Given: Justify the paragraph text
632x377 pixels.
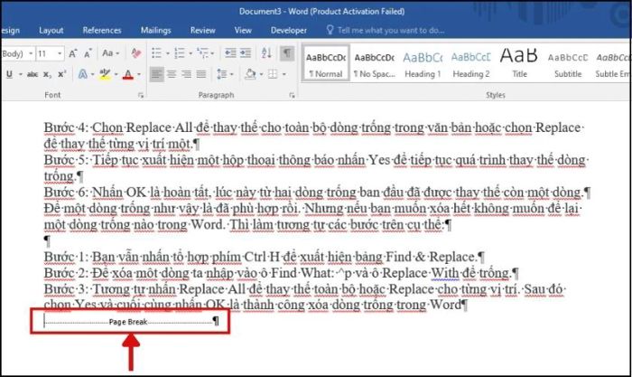Looking at the screenshot, I should point(201,74).
